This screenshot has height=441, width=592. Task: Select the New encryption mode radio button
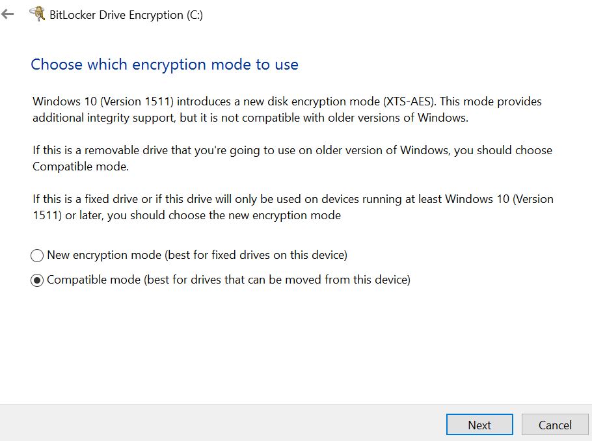(37, 256)
